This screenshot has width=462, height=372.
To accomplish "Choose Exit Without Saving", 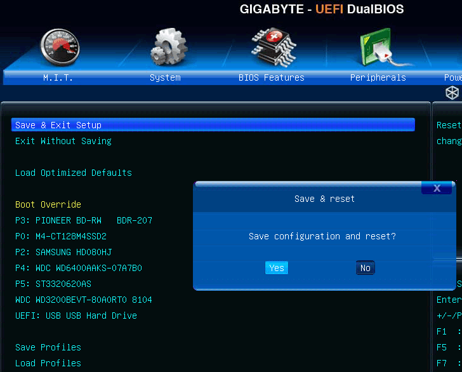I will (x=63, y=141).
